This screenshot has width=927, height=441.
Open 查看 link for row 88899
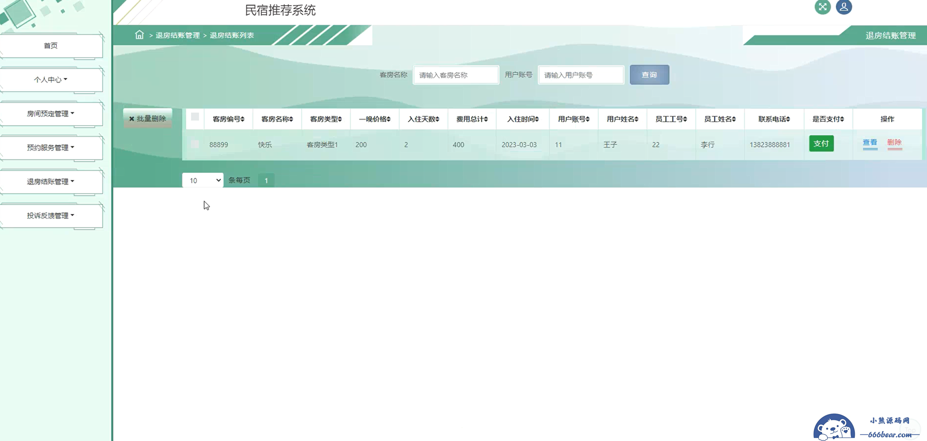(870, 142)
